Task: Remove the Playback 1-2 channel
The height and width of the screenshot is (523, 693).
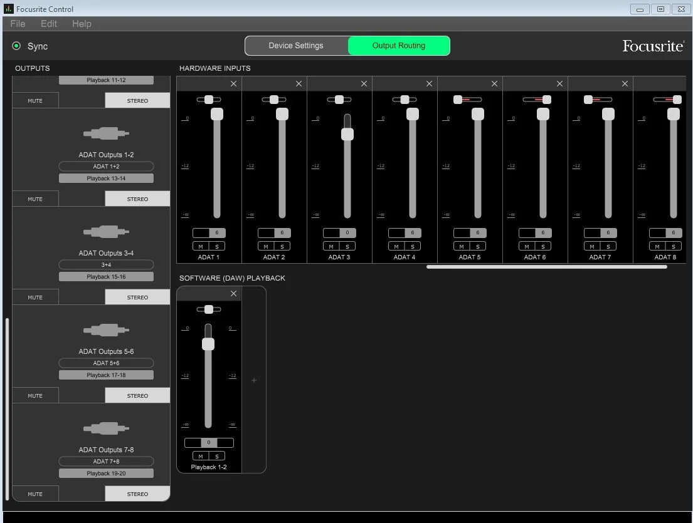Action: pyautogui.click(x=233, y=294)
